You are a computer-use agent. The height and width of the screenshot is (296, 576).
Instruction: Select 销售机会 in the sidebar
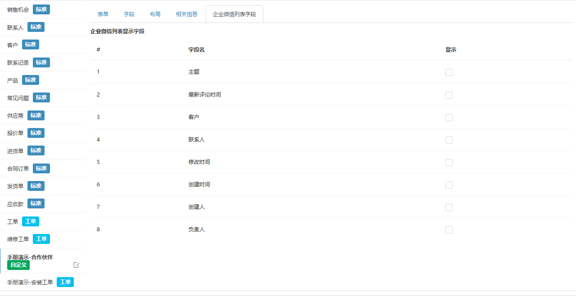tap(18, 9)
